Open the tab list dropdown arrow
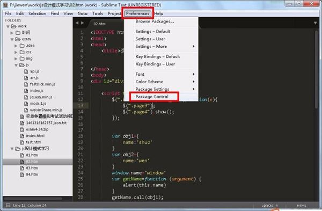 [x=315, y=23]
